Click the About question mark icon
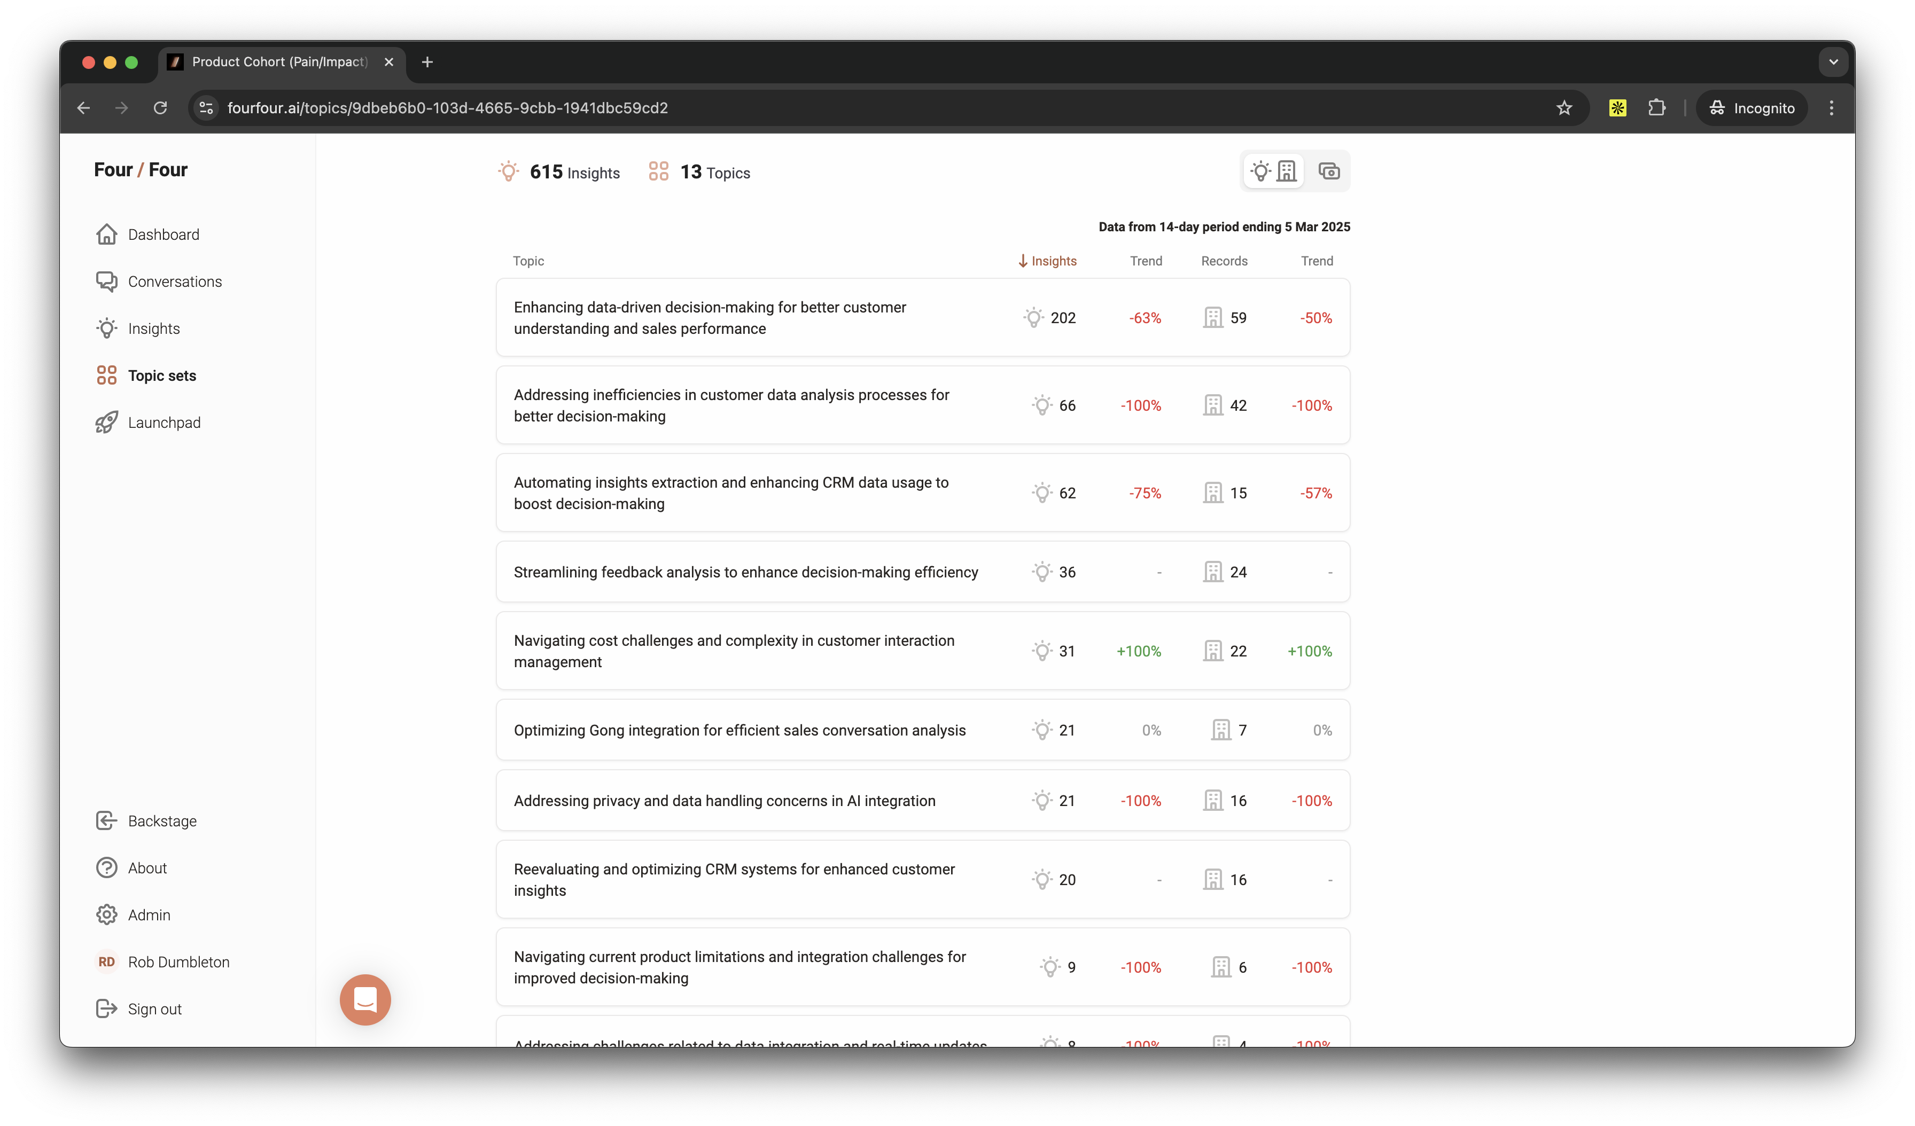The width and height of the screenshot is (1915, 1126). point(106,867)
